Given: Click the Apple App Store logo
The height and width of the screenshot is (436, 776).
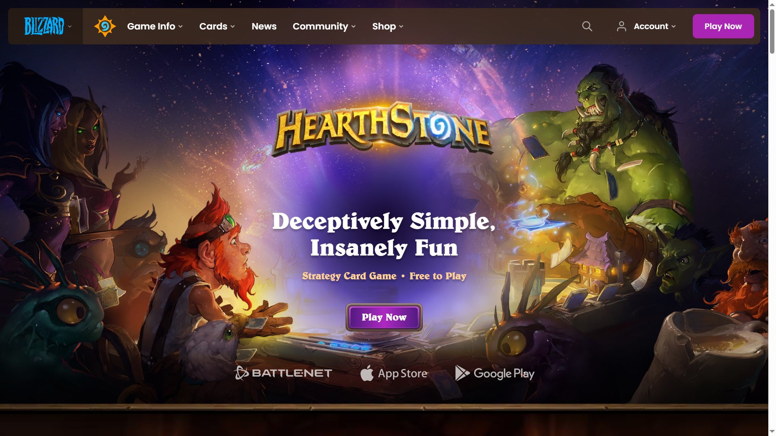Looking at the screenshot, I should (x=394, y=373).
